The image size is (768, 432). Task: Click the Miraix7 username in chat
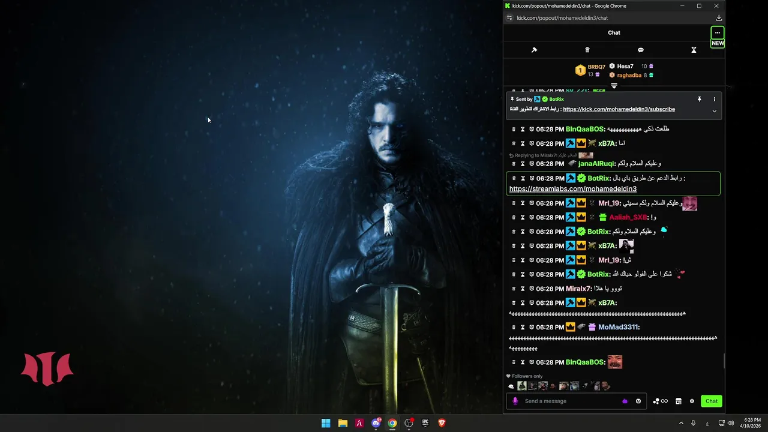click(580, 289)
